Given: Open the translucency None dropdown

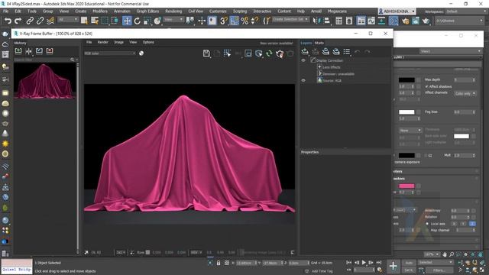Looking at the screenshot, I should pyautogui.click(x=410, y=131).
